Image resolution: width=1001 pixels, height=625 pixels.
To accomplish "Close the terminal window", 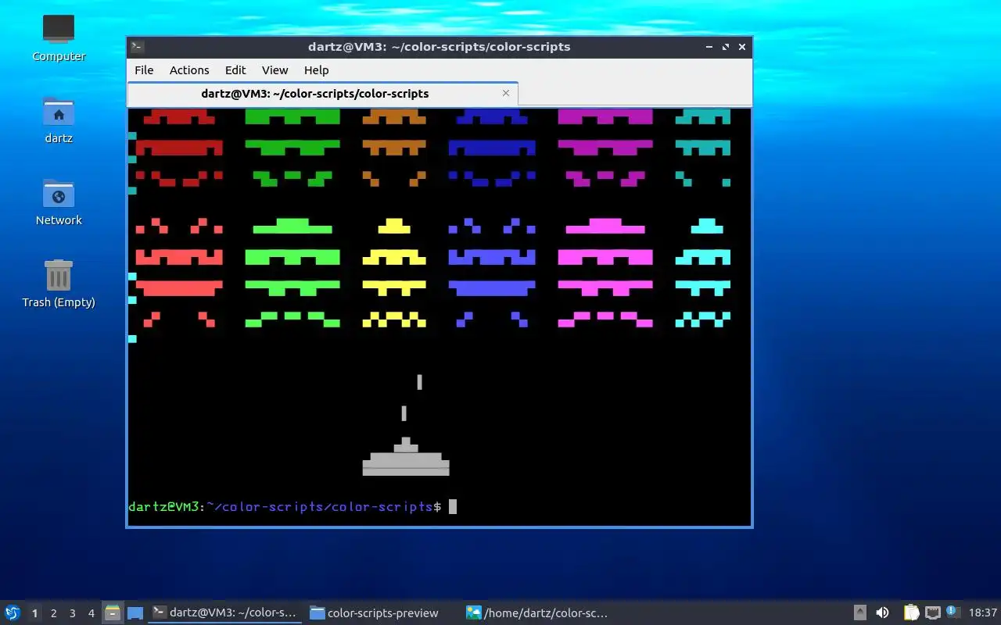I will (x=742, y=47).
